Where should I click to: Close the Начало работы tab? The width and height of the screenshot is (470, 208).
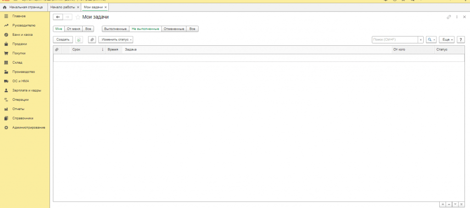78,7
